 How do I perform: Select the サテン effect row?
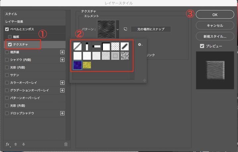pos(35,75)
